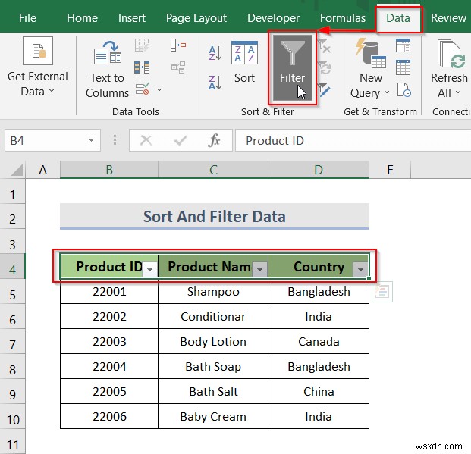The width and height of the screenshot is (471, 454).
Task: Click the formula bar Cancel X
Action: [146, 140]
